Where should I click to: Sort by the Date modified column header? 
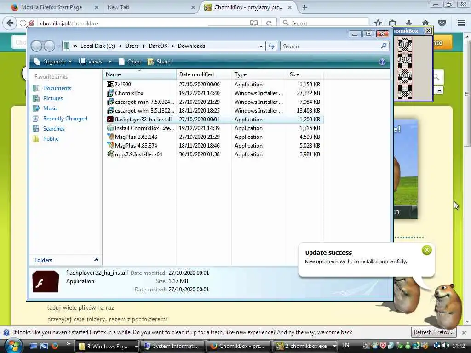pos(204,74)
